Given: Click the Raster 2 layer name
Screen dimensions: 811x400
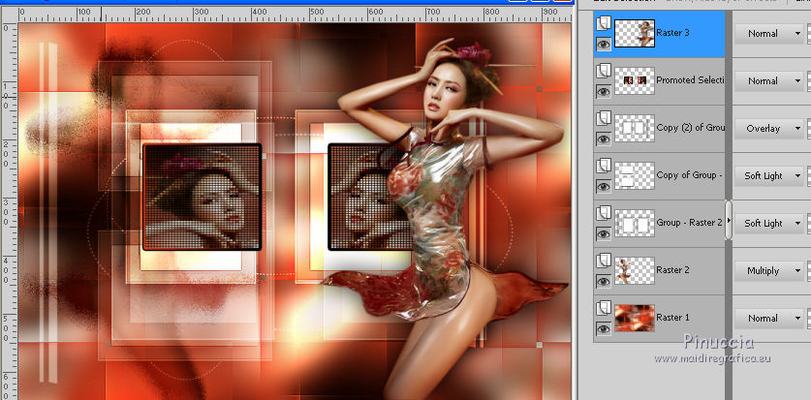Looking at the screenshot, I should [672, 270].
